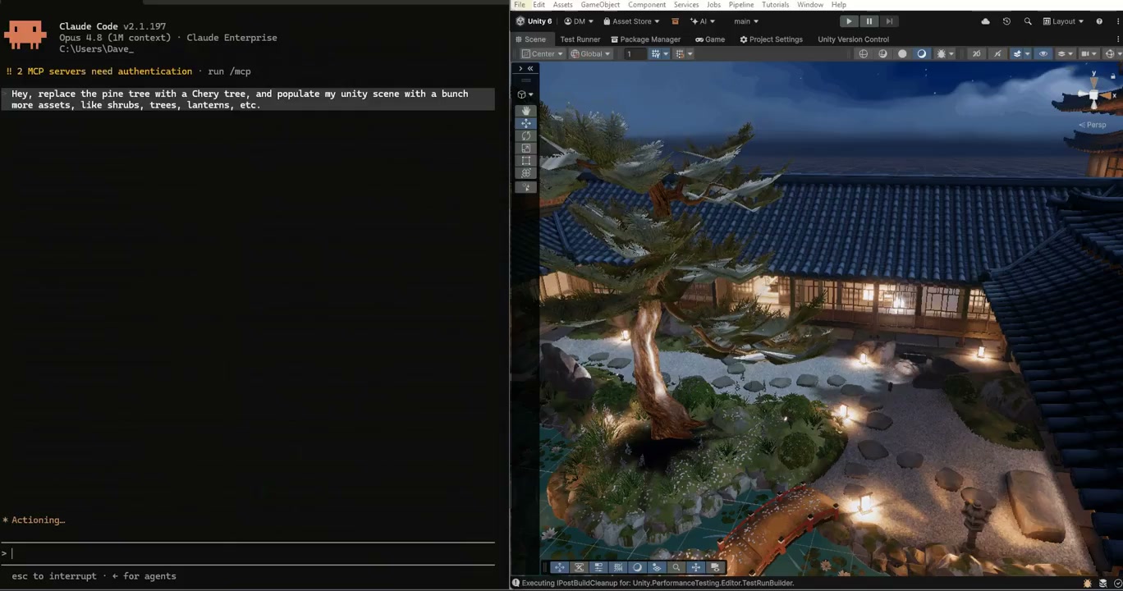Start Play mode
Viewport: 1123px width, 591px height.
click(x=849, y=21)
